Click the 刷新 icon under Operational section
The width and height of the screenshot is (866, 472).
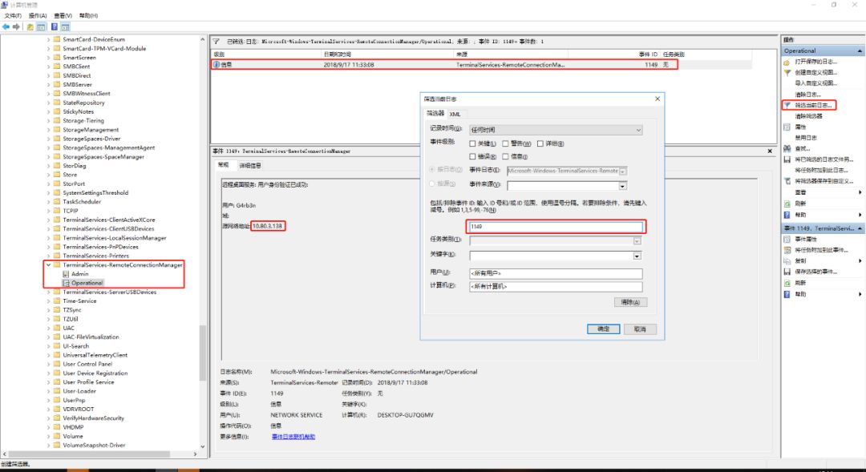[x=787, y=204]
